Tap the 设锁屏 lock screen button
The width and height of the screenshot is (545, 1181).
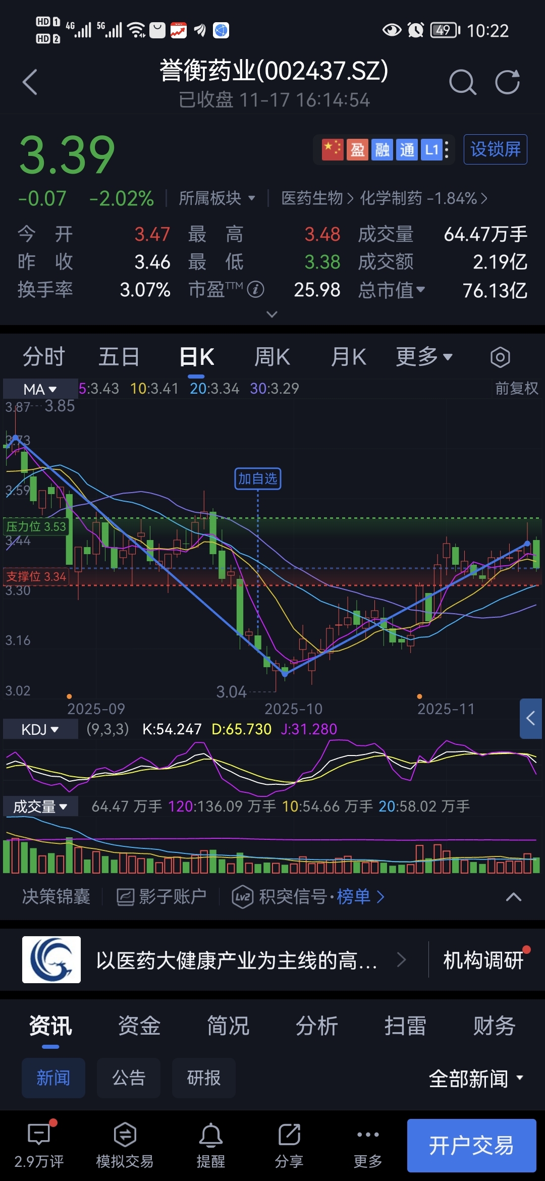tap(496, 149)
